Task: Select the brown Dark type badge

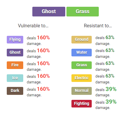Action: pyautogui.click(x=15, y=91)
